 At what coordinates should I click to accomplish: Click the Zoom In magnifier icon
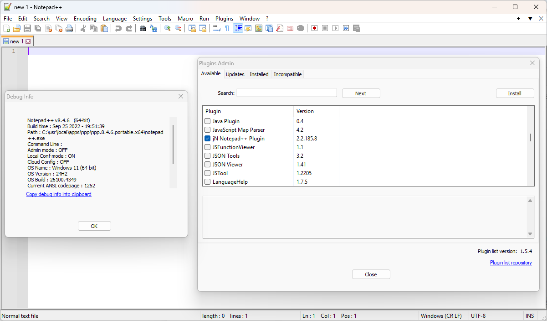point(168,28)
